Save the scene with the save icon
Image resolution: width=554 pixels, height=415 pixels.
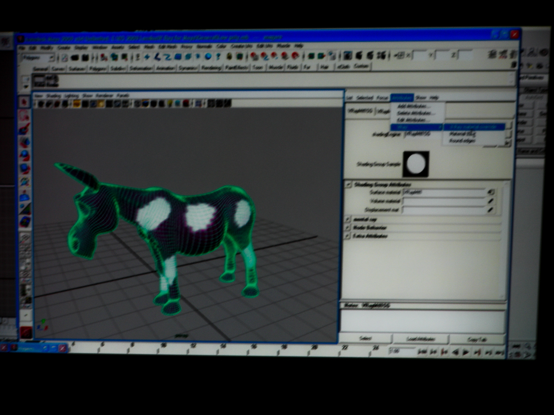[x=85, y=58]
